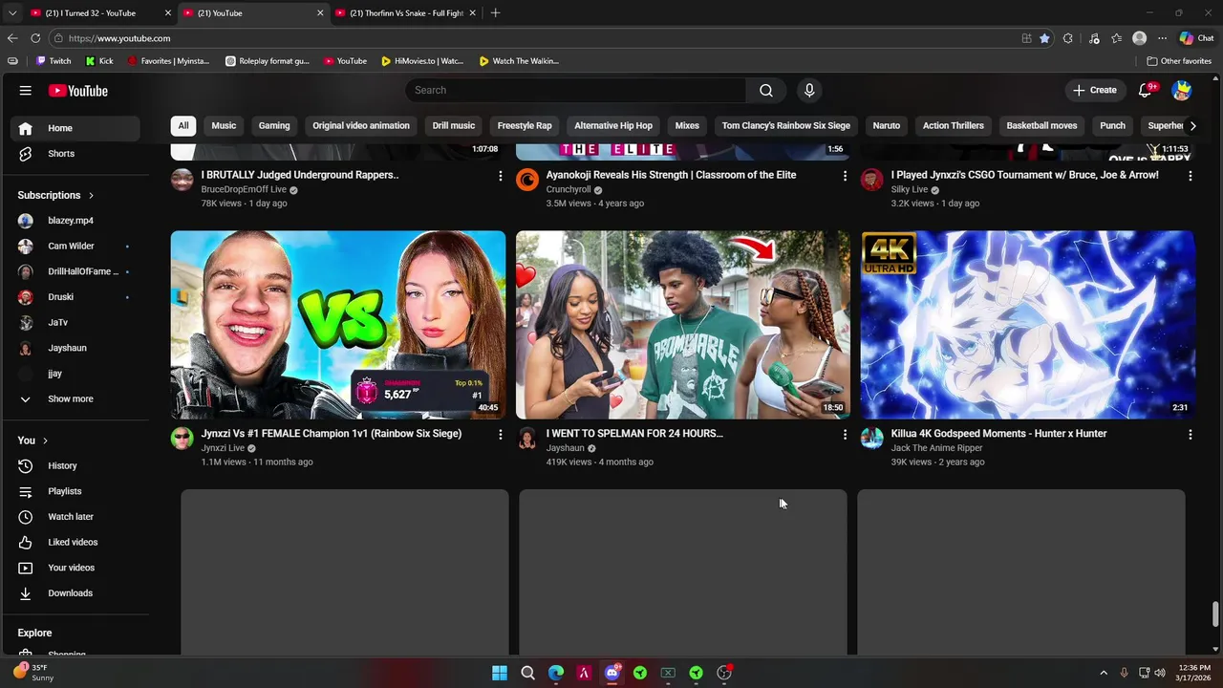Open Discord from the taskbar

coord(612,673)
